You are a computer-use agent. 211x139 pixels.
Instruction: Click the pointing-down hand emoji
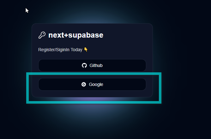86,50
